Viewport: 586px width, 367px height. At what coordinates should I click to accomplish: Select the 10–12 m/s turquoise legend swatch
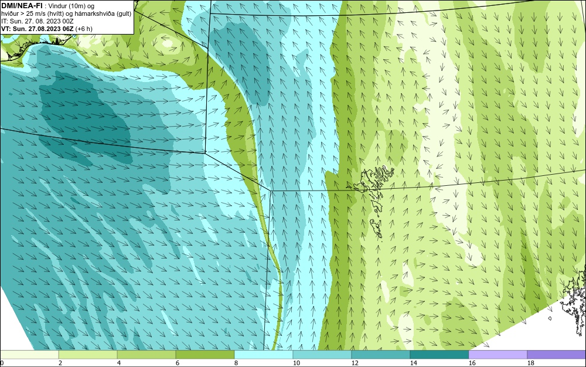coord(322,354)
